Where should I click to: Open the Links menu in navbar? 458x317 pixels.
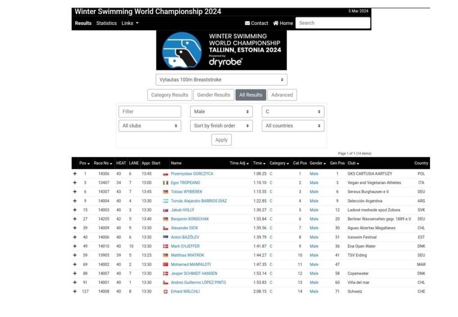click(x=130, y=23)
